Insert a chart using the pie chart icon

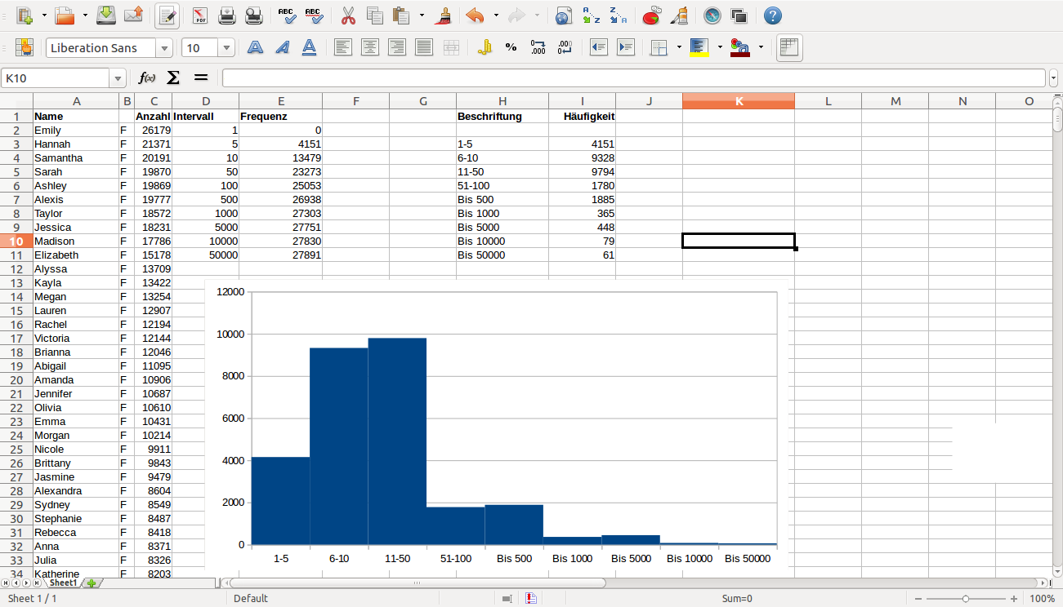[x=652, y=16]
